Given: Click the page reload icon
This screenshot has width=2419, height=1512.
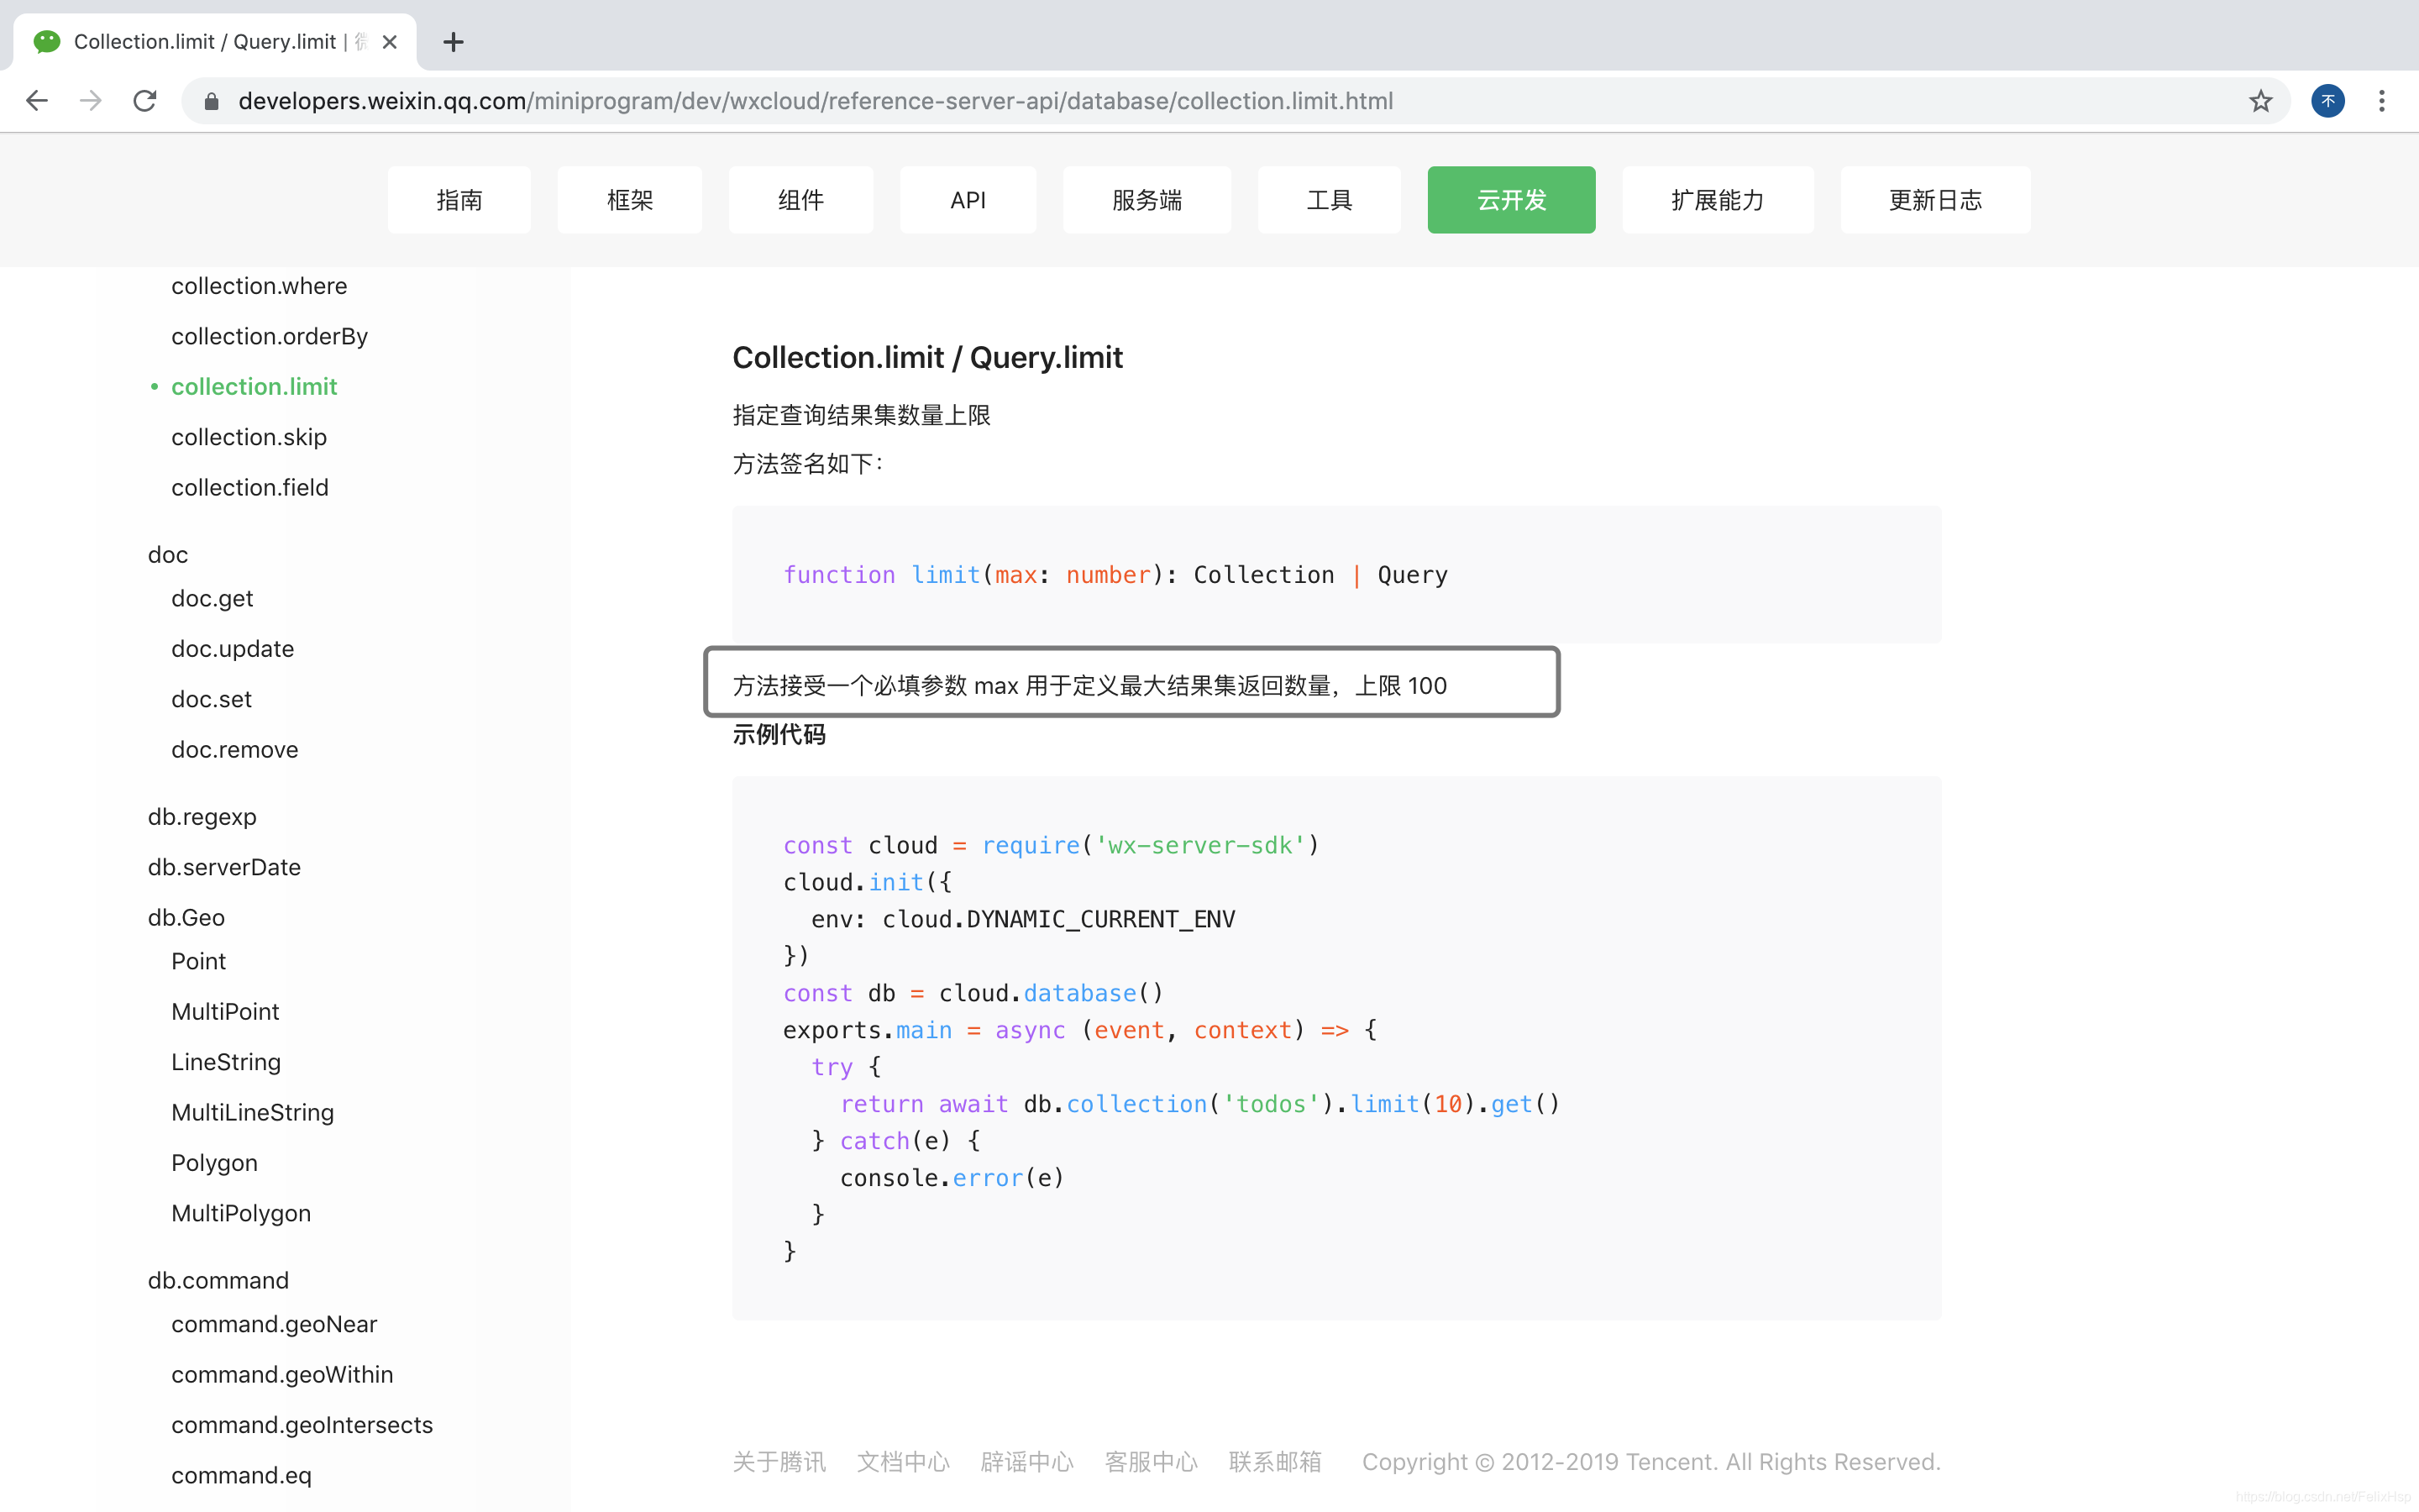Looking at the screenshot, I should click(x=148, y=99).
